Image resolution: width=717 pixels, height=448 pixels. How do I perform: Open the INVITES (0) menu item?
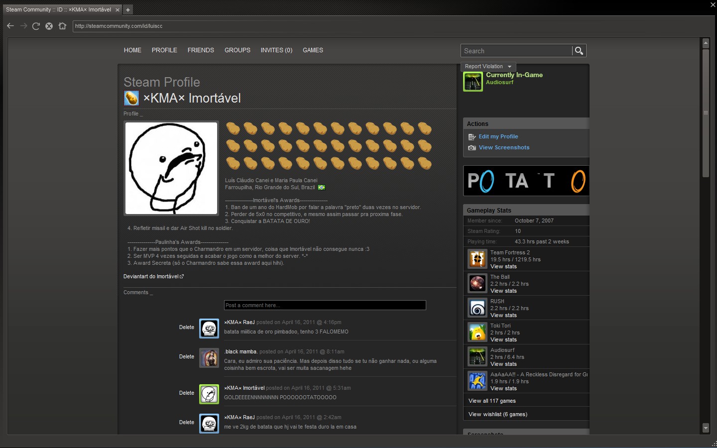coord(276,50)
